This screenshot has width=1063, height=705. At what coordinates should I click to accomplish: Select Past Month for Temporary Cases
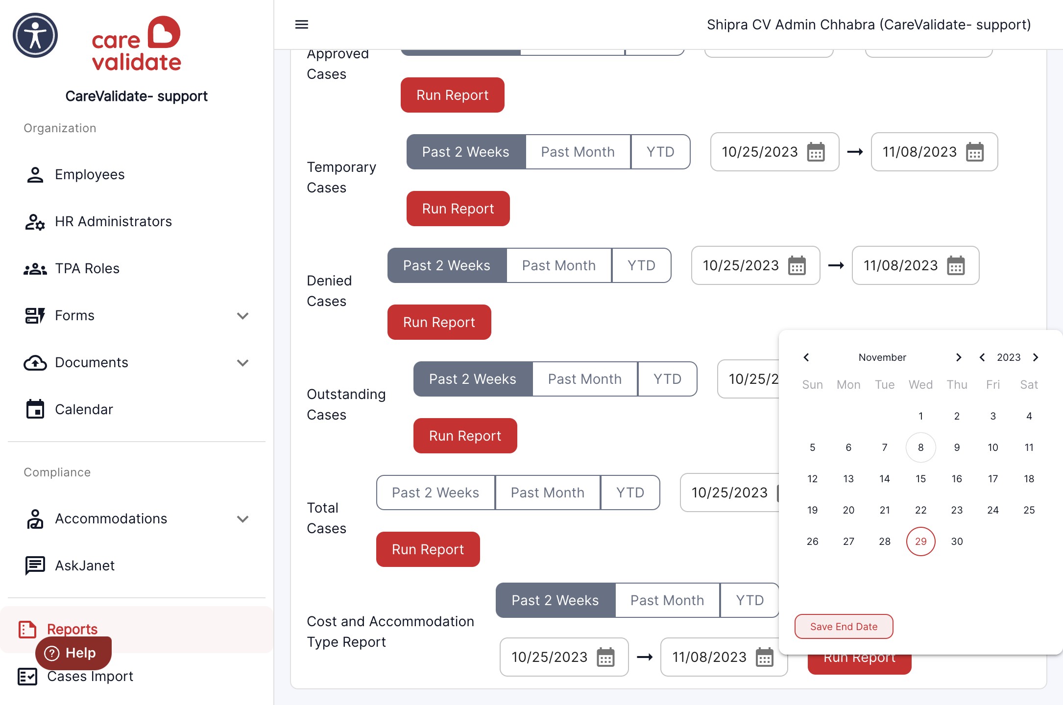(x=578, y=152)
